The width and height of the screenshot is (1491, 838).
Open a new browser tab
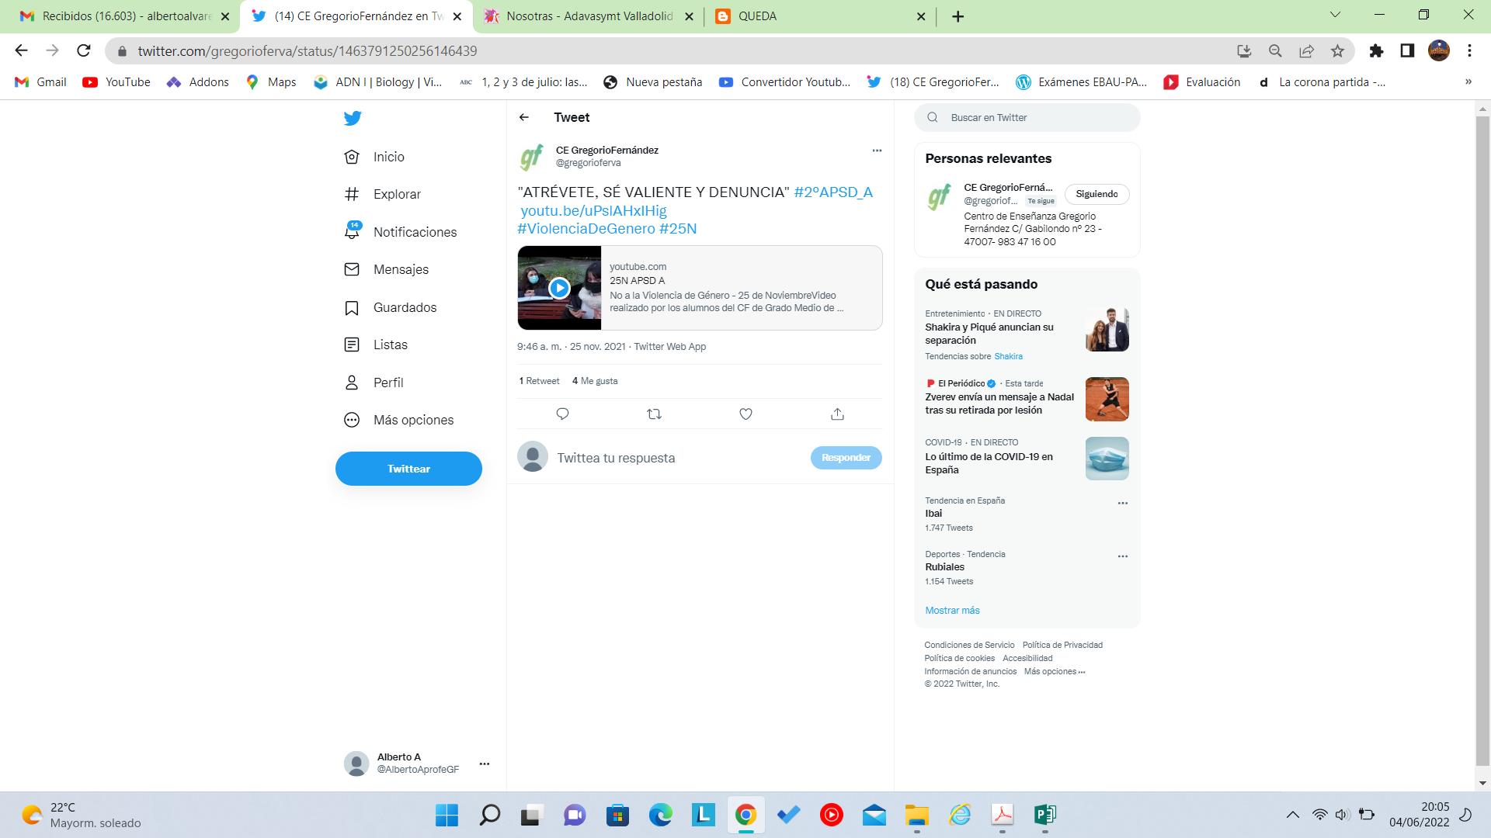958,16
